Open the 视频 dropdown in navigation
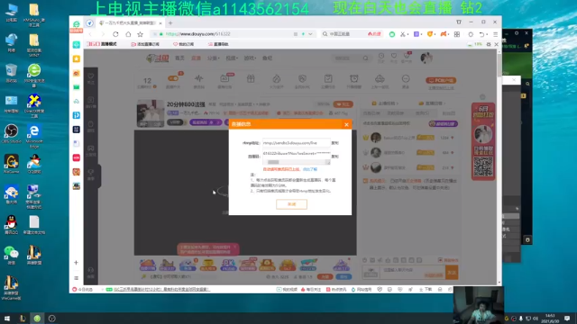The width and height of the screenshot is (577, 324). tap(232, 58)
